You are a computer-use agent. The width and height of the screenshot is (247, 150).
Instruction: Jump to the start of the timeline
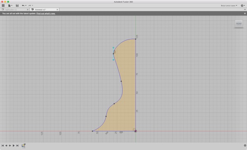(x=3, y=145)
